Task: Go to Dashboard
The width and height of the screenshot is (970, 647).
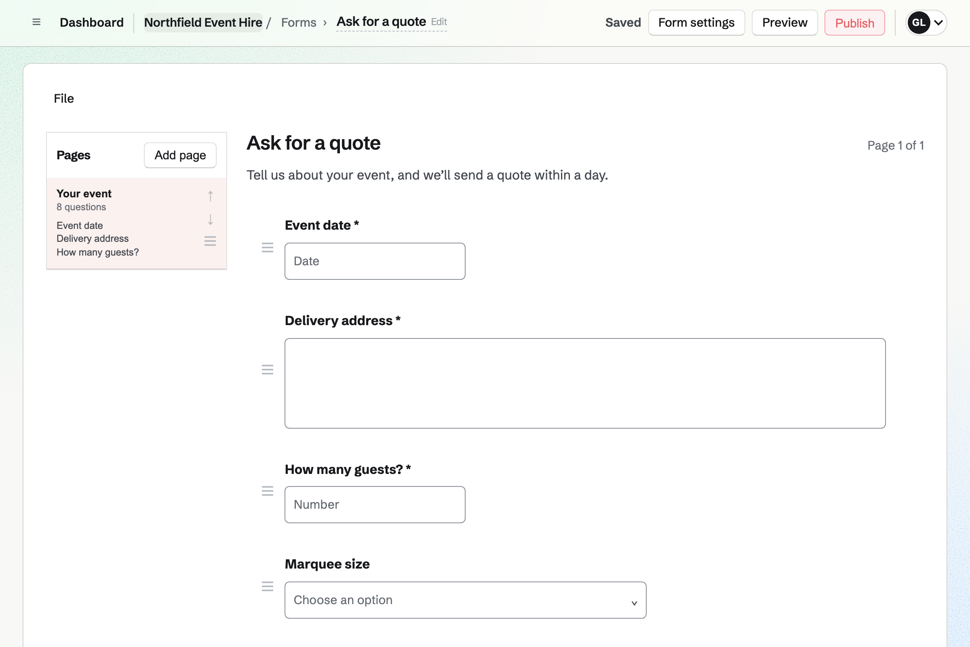Action: (x=92, y=22)
